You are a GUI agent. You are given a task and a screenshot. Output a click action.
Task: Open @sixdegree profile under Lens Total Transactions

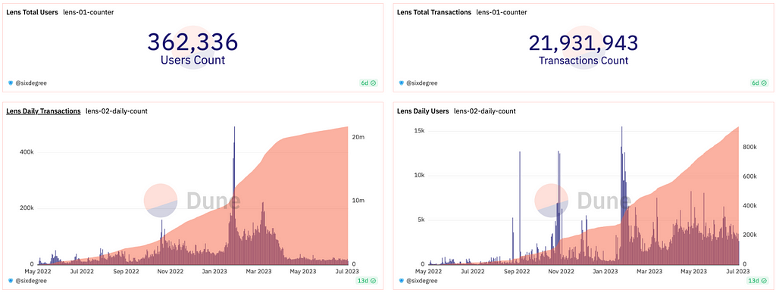click(421, 83)
